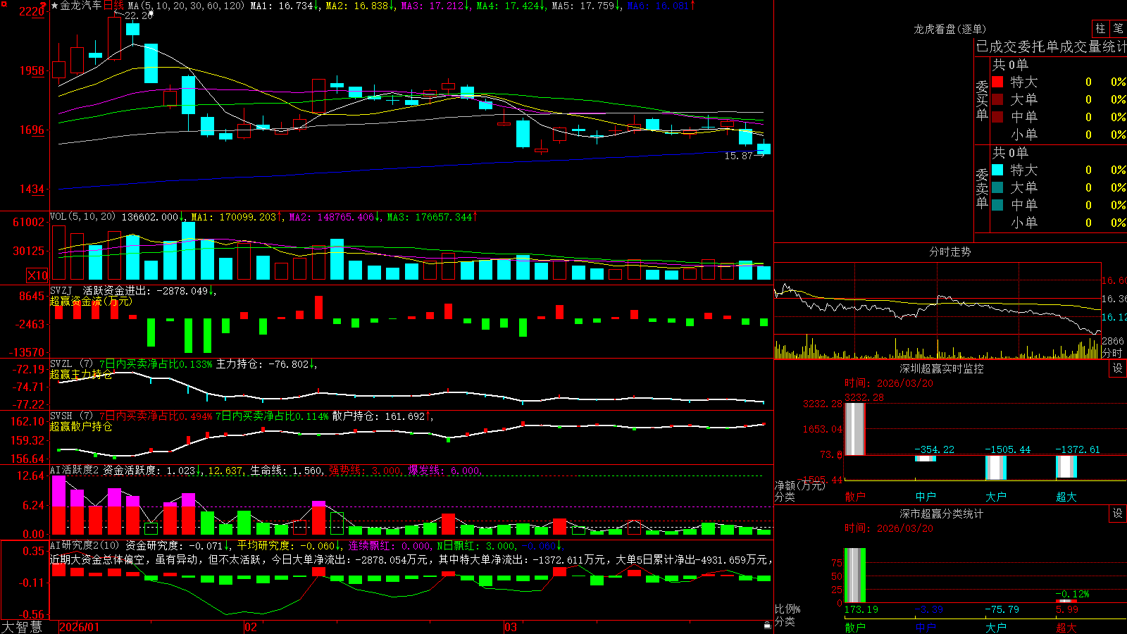1127x634 pixels.
Task: Click the 超赢散户持仓 label
Action: click(x=81, y=426)
